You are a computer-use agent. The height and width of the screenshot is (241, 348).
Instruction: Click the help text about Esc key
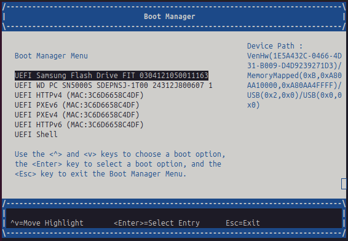click(x=101, y=174)
